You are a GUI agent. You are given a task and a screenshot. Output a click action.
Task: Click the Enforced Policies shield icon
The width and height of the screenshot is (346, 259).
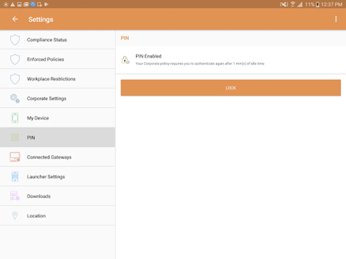[x=15, y=60]
